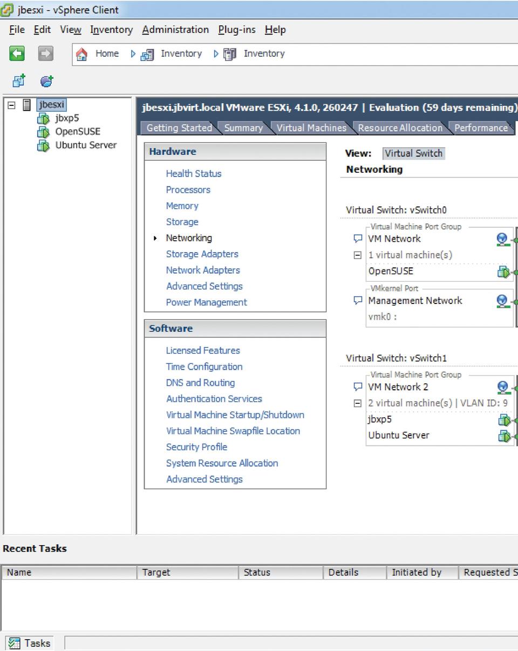Select Ubuntu Server in the inventory tree
The image size is (518, 651).
tap(86, 145)
